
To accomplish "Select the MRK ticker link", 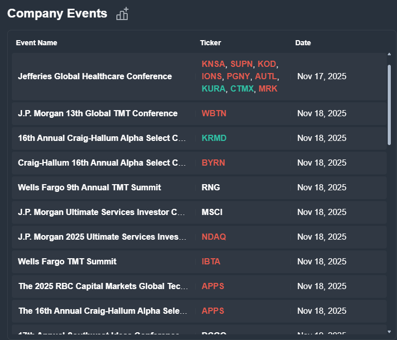I will click(268, 88).
